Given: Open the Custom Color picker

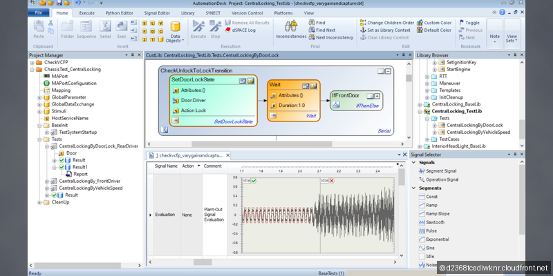Looking at the screenshot, I should [434, 23].
